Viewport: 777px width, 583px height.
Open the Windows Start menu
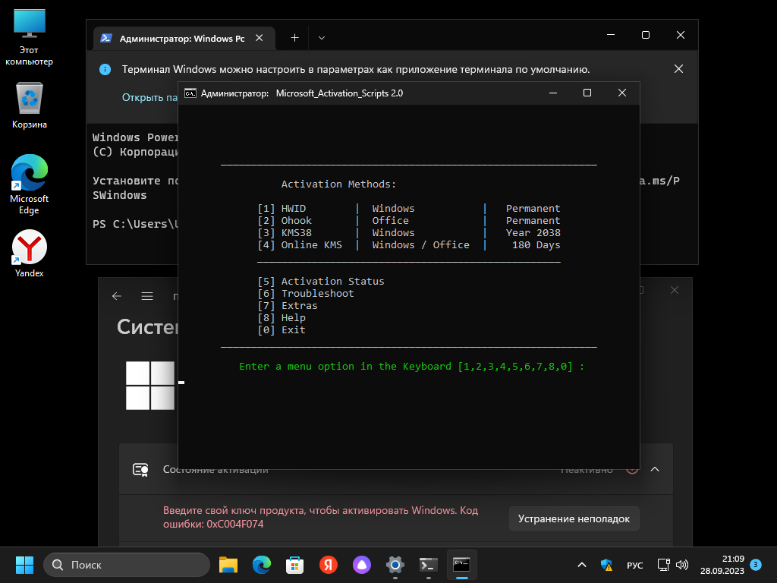pos(24,565)
